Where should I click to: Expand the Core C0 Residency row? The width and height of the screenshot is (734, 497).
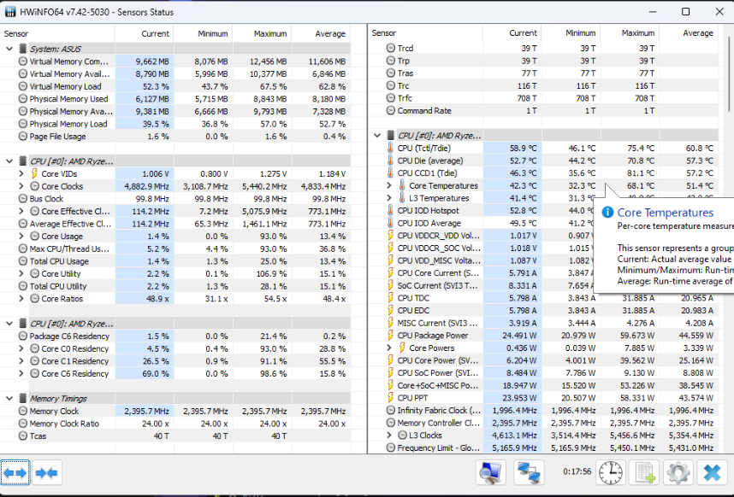tap(21, 348)
